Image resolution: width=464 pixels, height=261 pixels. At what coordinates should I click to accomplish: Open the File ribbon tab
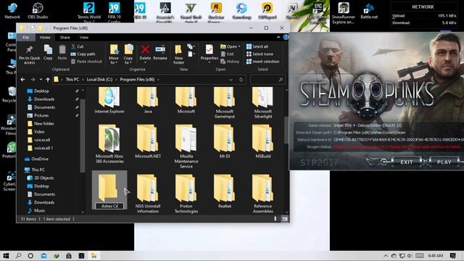pyautogui.click(x=26, y=37)
